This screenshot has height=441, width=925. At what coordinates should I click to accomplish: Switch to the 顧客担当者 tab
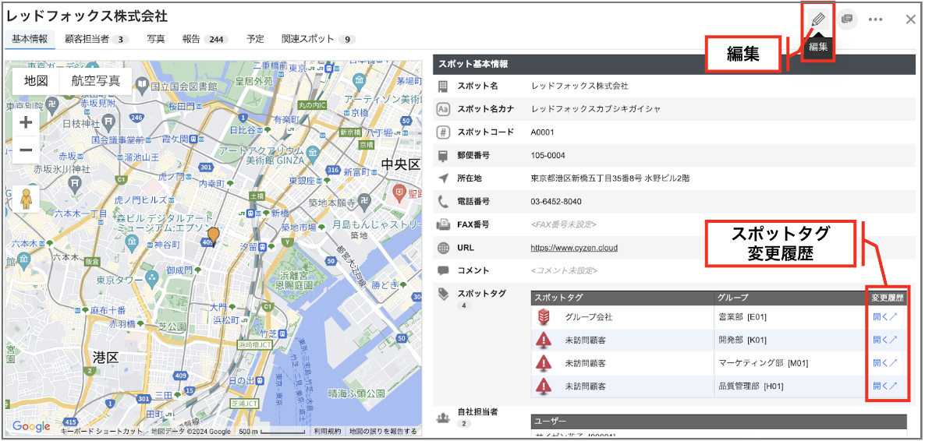point(97,40)
